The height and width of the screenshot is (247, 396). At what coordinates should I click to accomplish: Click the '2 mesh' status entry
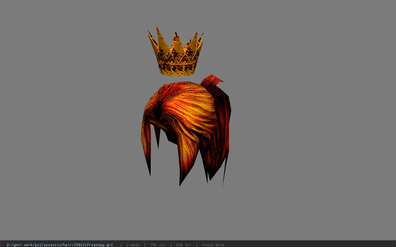point(133,245)
